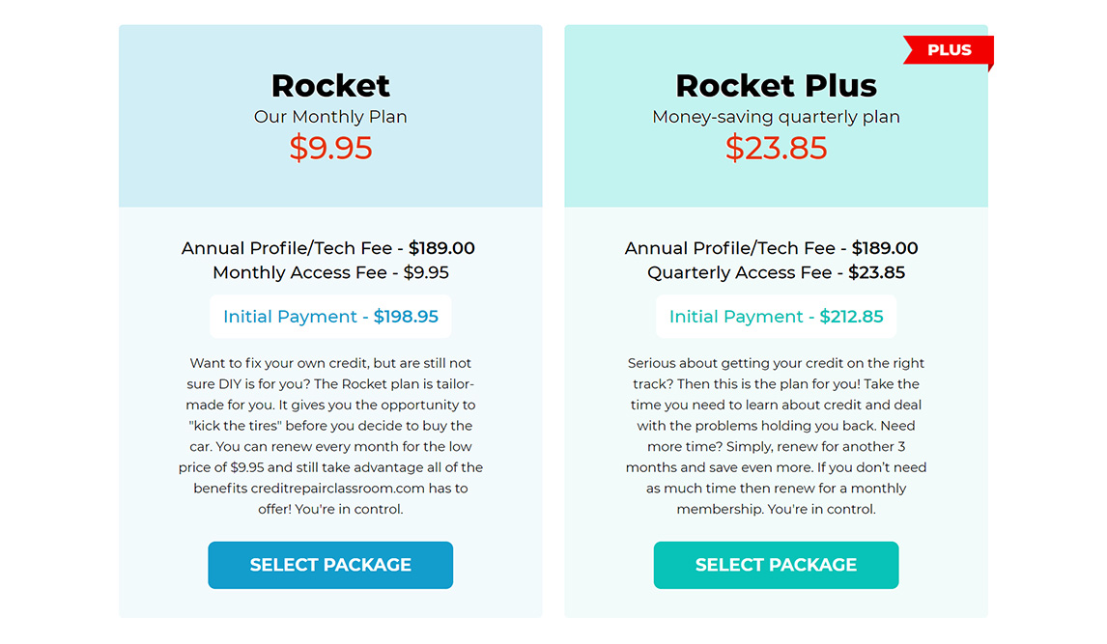Viewport: 1107px width, 644px height.
Task: Click the Rocket plan heading
Action: coord(330,86)
